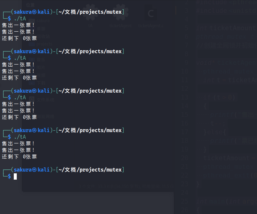Open the sakura home folder in sidebar

[43, 21]
